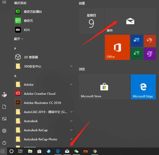Screen dimensions: 159x155
Task: Open Cortana circle on taskbar
Action: [11, 151]
